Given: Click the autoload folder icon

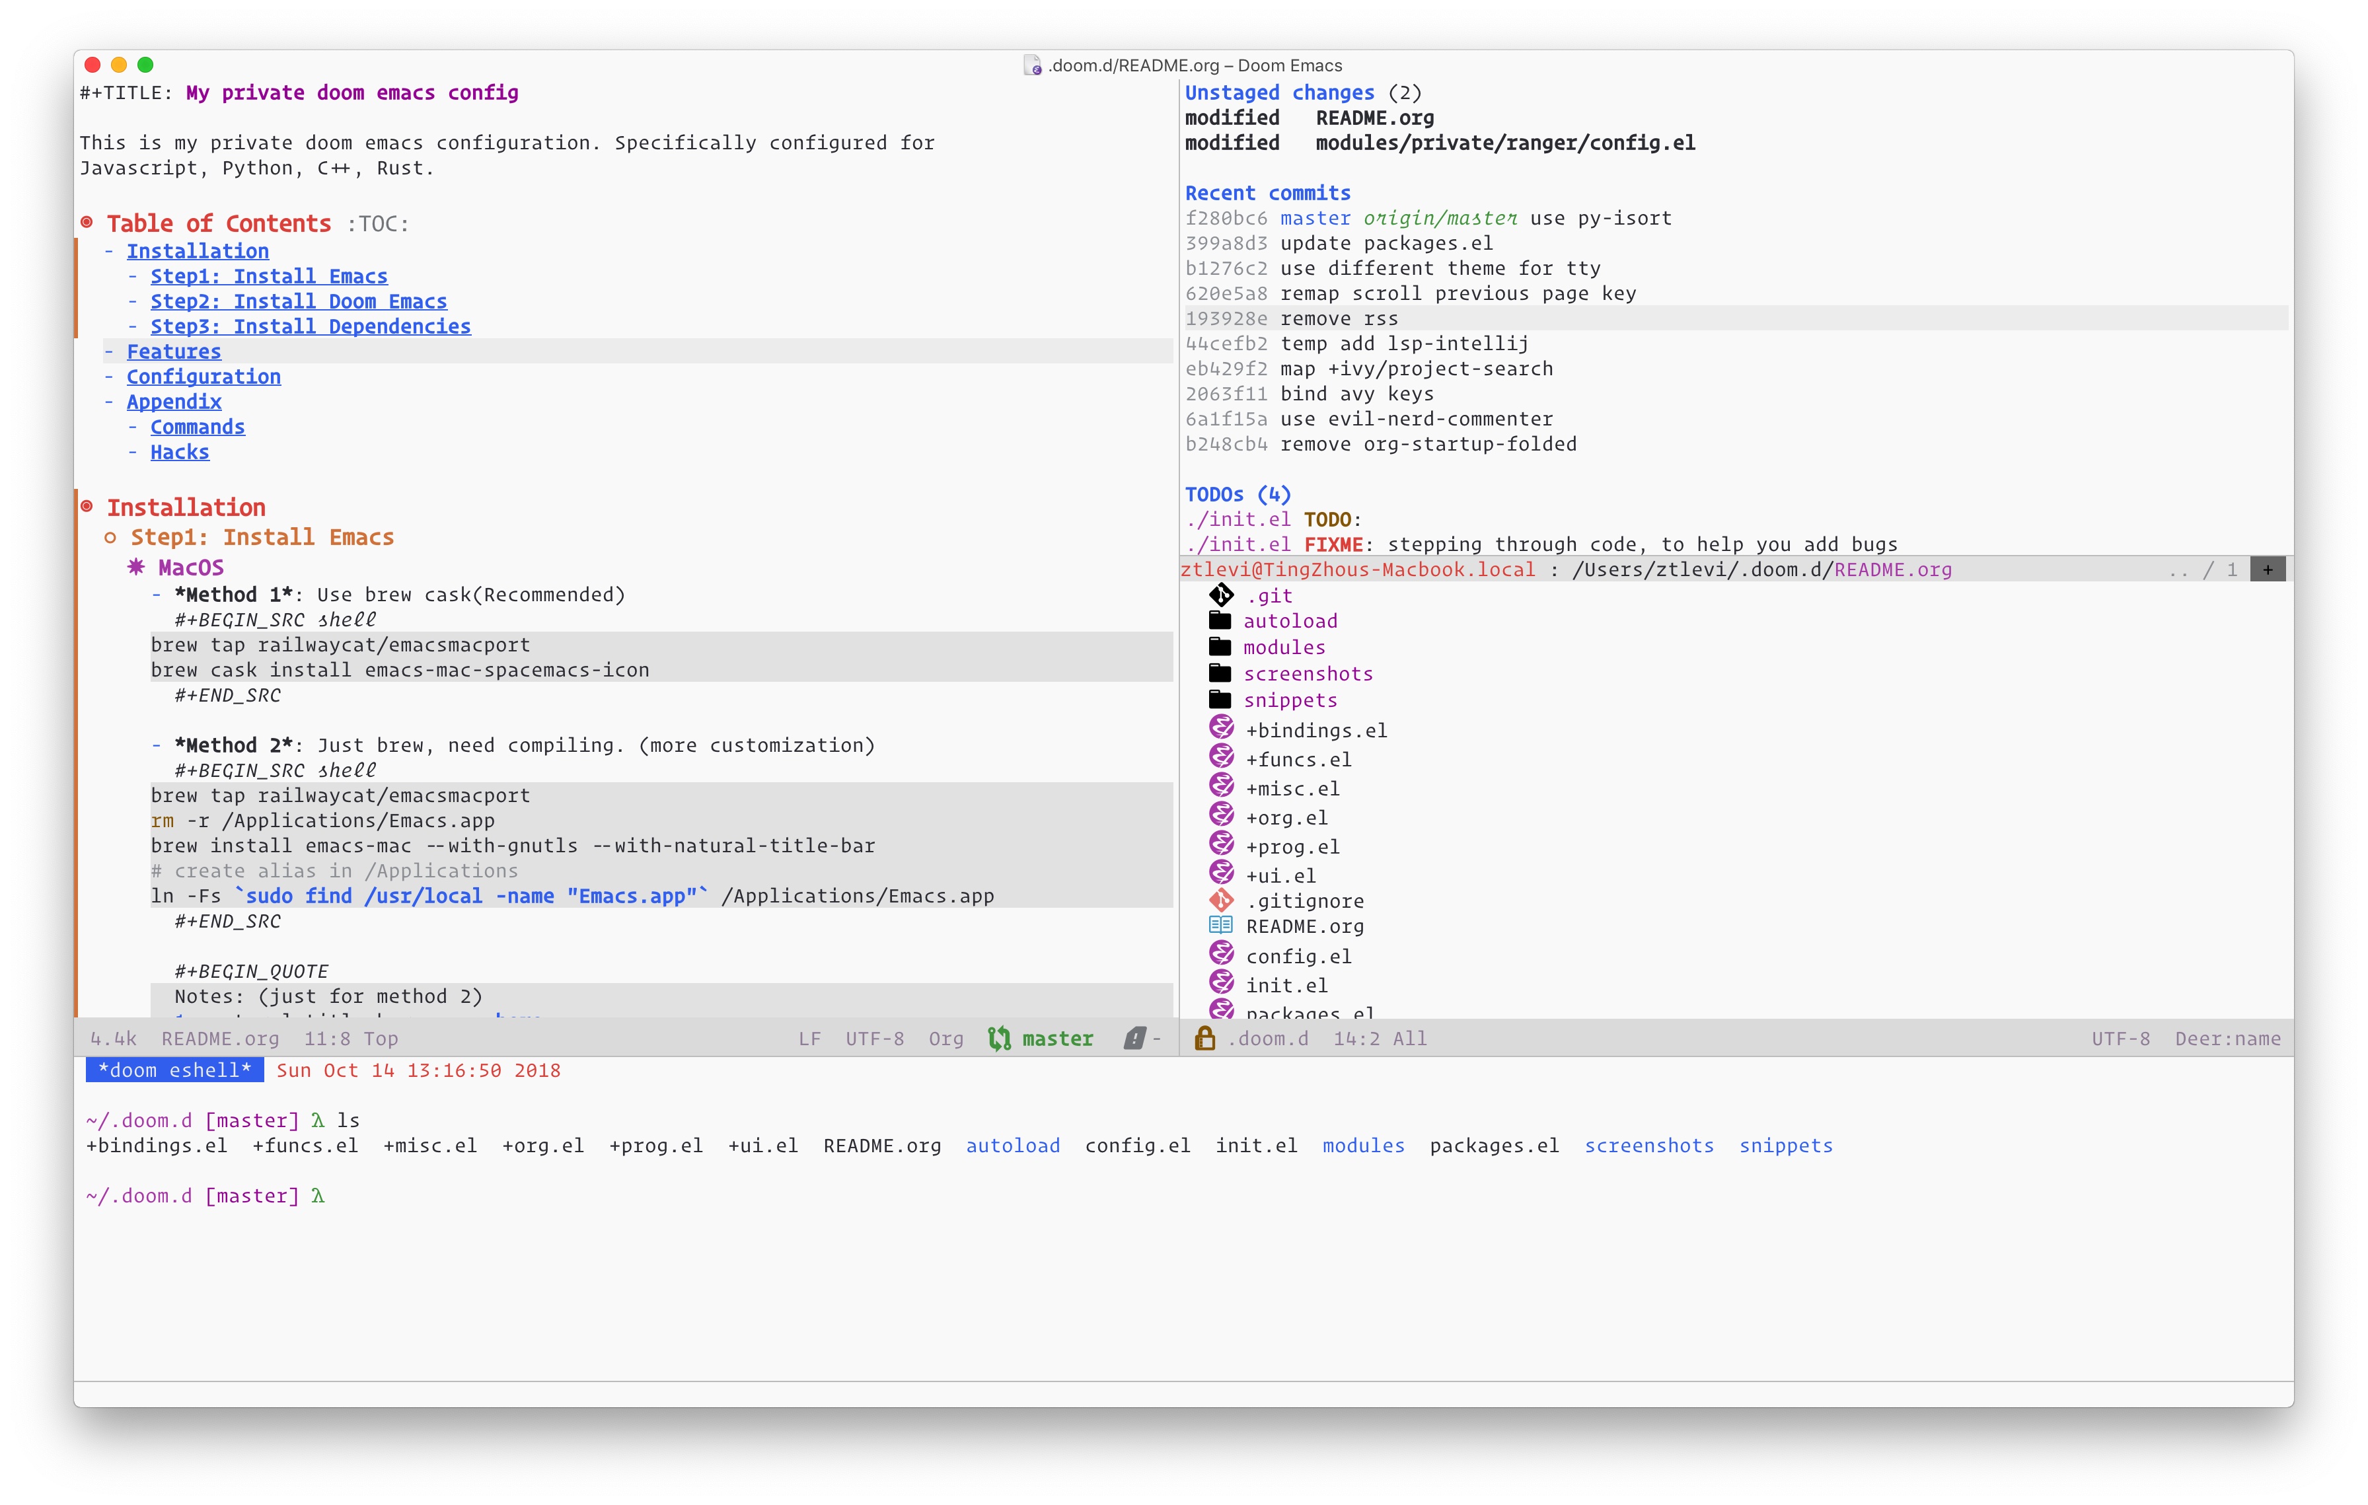Looking at the screenshot, I should point(1220,620).
